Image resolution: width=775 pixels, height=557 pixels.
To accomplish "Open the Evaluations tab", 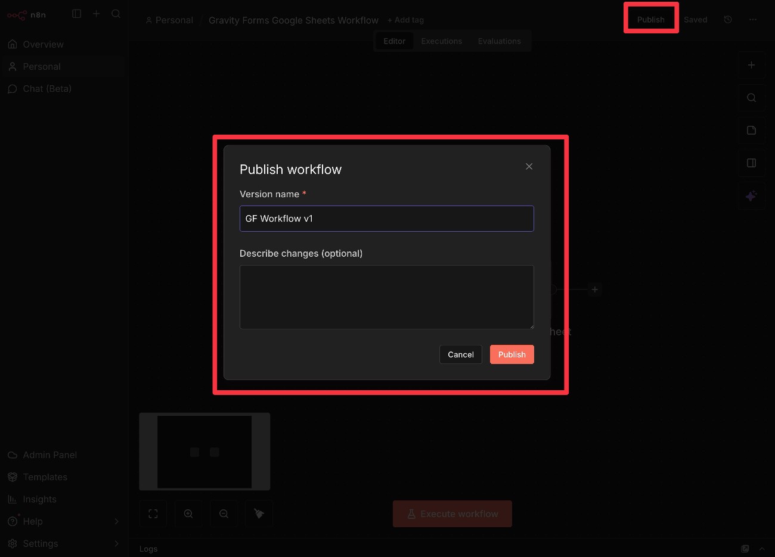I will point(499,41).
